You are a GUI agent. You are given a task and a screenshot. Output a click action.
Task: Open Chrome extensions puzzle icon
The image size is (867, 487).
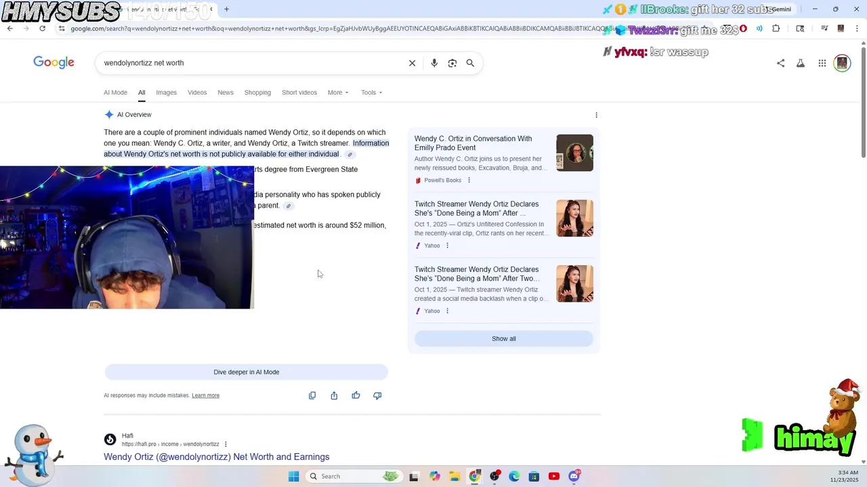tap(776, 28)
